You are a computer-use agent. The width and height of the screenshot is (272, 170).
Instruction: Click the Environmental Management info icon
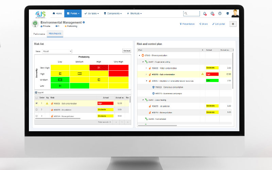point(84,22)
